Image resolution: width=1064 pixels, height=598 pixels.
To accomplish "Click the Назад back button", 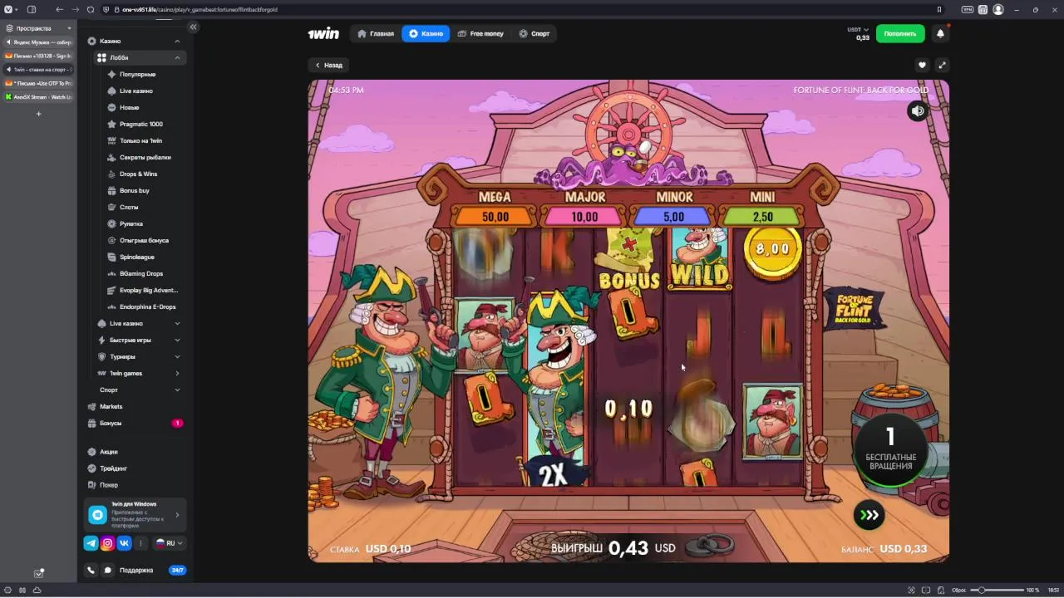I will click(328, 65).
